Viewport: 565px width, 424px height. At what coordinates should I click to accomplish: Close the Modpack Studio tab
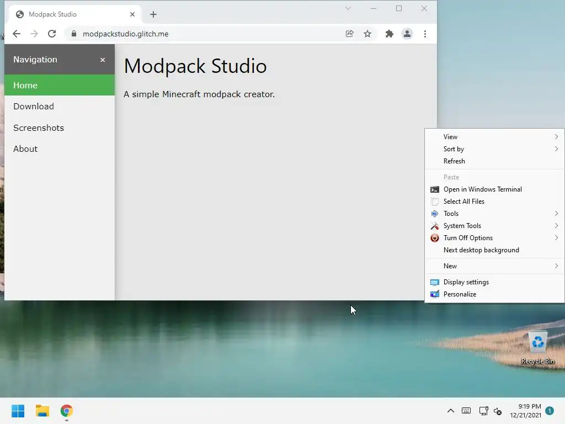[x=132, y=14]
